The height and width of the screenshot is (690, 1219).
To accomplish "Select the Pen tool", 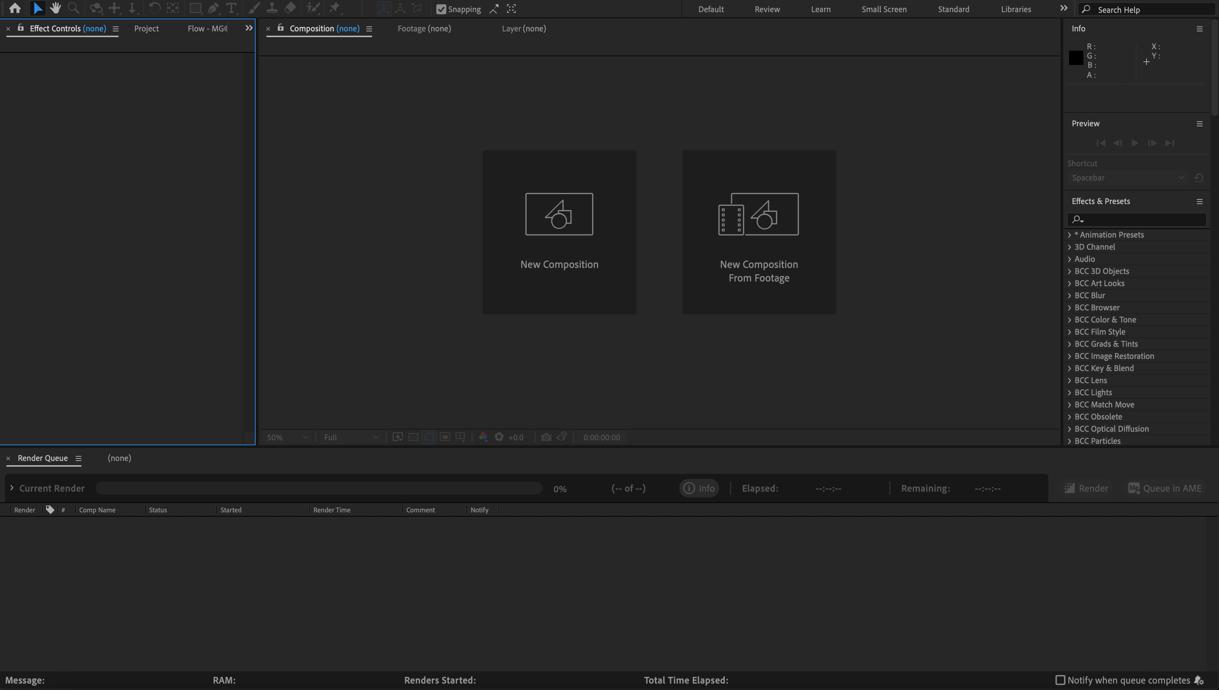I will tap(213, 8).
